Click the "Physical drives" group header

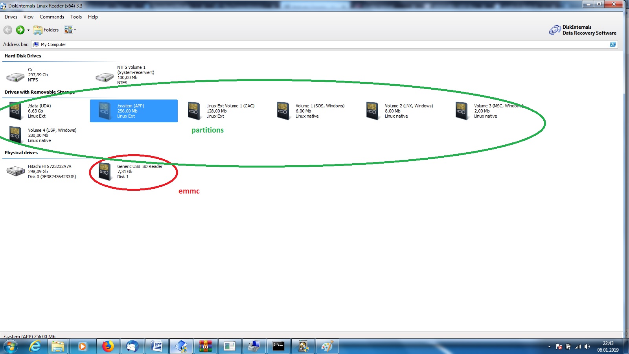[x=21, y=153]
